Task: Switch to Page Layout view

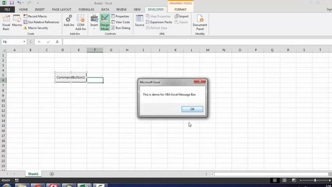Action: [x=284, y=180]
